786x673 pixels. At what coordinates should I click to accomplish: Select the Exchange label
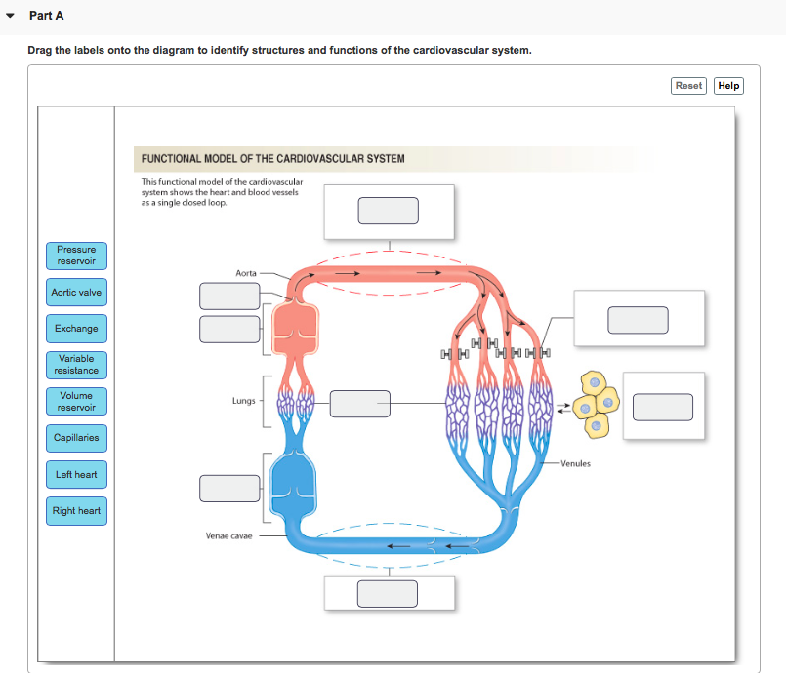tap(76, 328)
